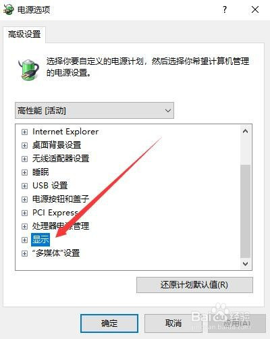Select the 显示 tree item label

pos(40,240)
